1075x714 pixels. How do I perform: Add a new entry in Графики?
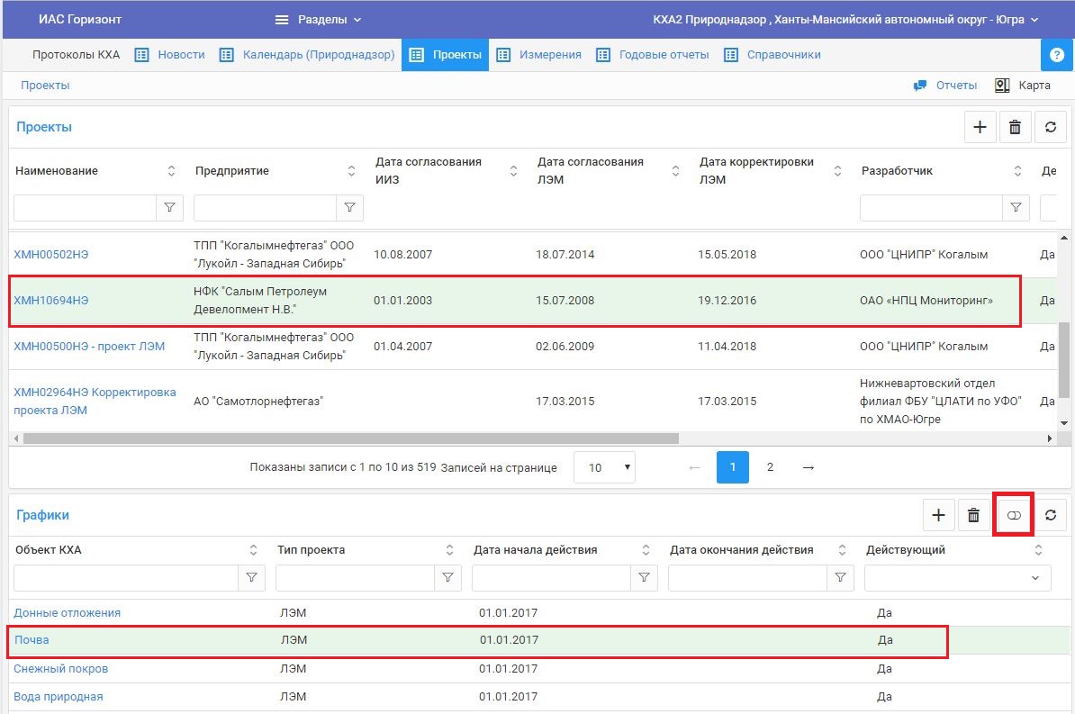pyautogui.click(x=938, y=515)
